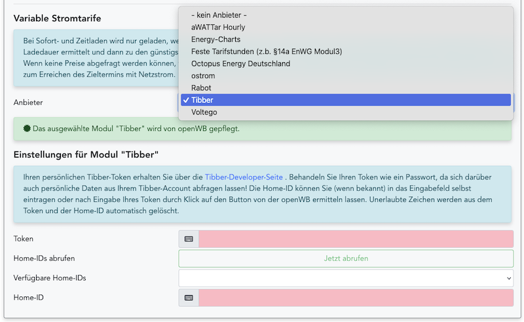Open the Verfügbare Home-IDs dropdown
524x322 pixels.
click(345, 278)
